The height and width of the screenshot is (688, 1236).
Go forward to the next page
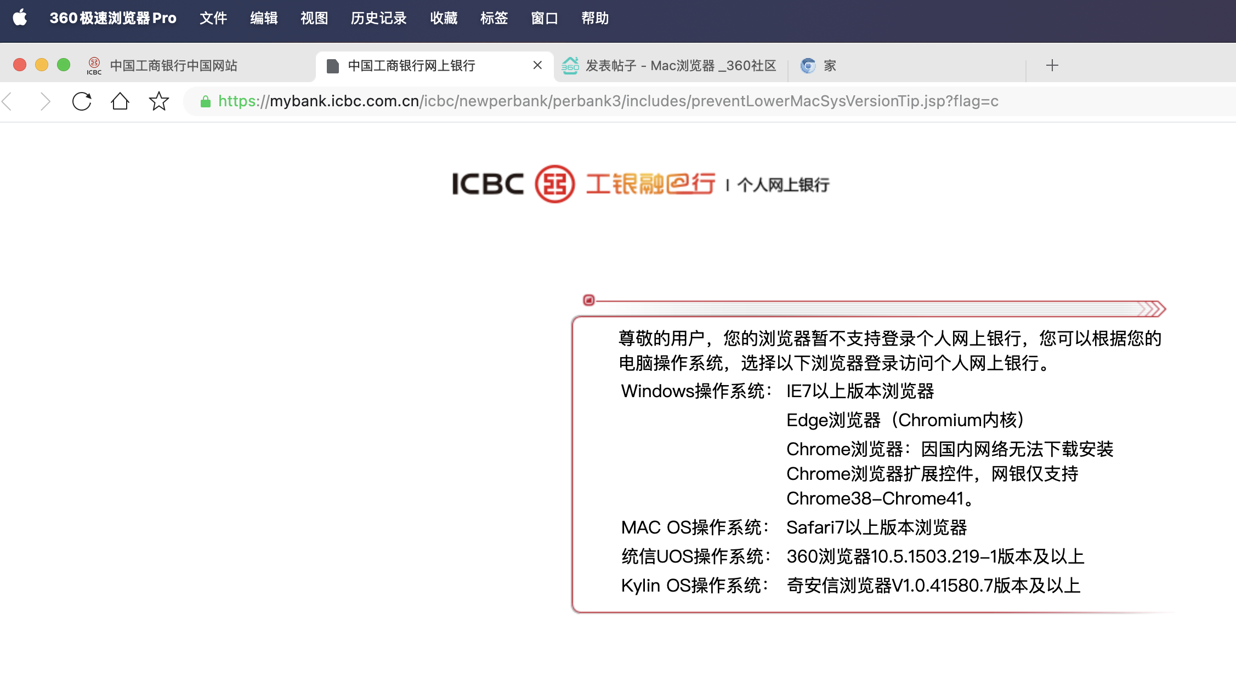pyautogui.click(x=45, y=101)
